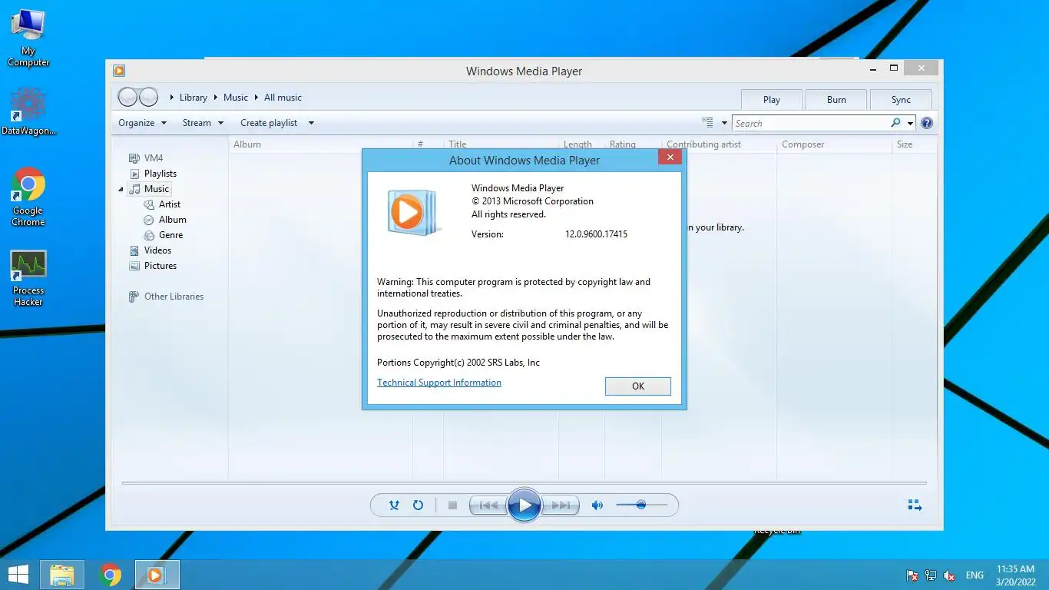Screen dimensions: 1049x590
Task: Toggle repeat in playback controls
Action: [418, 505]
